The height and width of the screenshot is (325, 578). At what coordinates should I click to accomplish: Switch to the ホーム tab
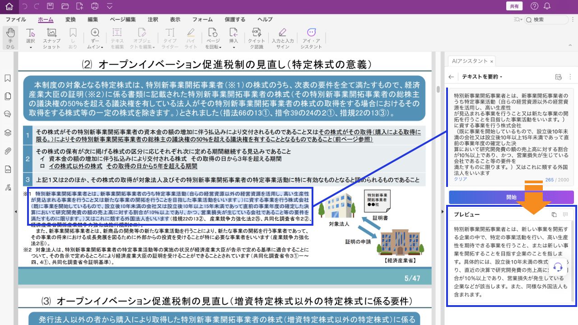point(46,19)
